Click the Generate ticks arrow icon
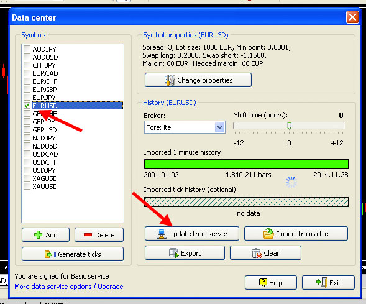The image size is (366, 304). (50, 254)
